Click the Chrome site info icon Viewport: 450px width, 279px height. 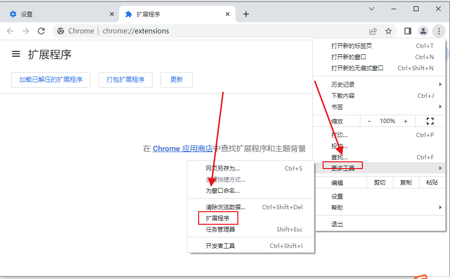click(x=60, y=31)
